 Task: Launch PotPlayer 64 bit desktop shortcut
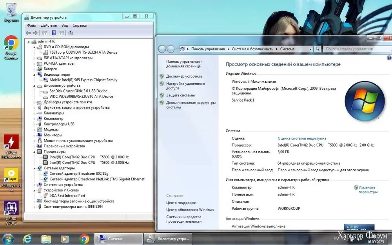pos(11,180)
